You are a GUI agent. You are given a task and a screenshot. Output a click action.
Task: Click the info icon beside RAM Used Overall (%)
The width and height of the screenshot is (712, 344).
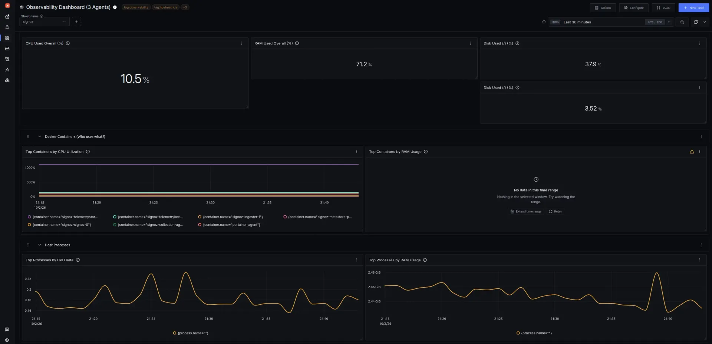(x=297, y=43)
